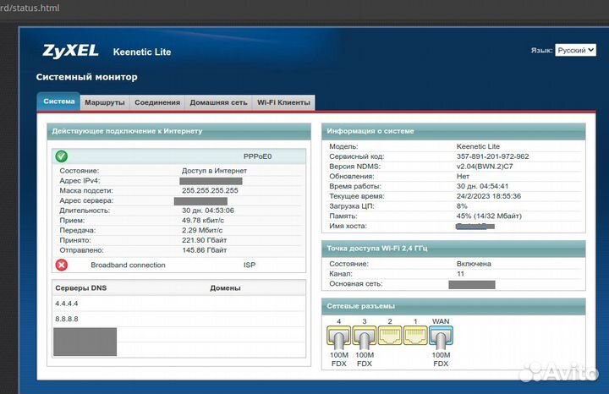The width and height of the screenshot is (609, 394).
Task: Click the red Broadband connection error icon
Action: [61, 265]
